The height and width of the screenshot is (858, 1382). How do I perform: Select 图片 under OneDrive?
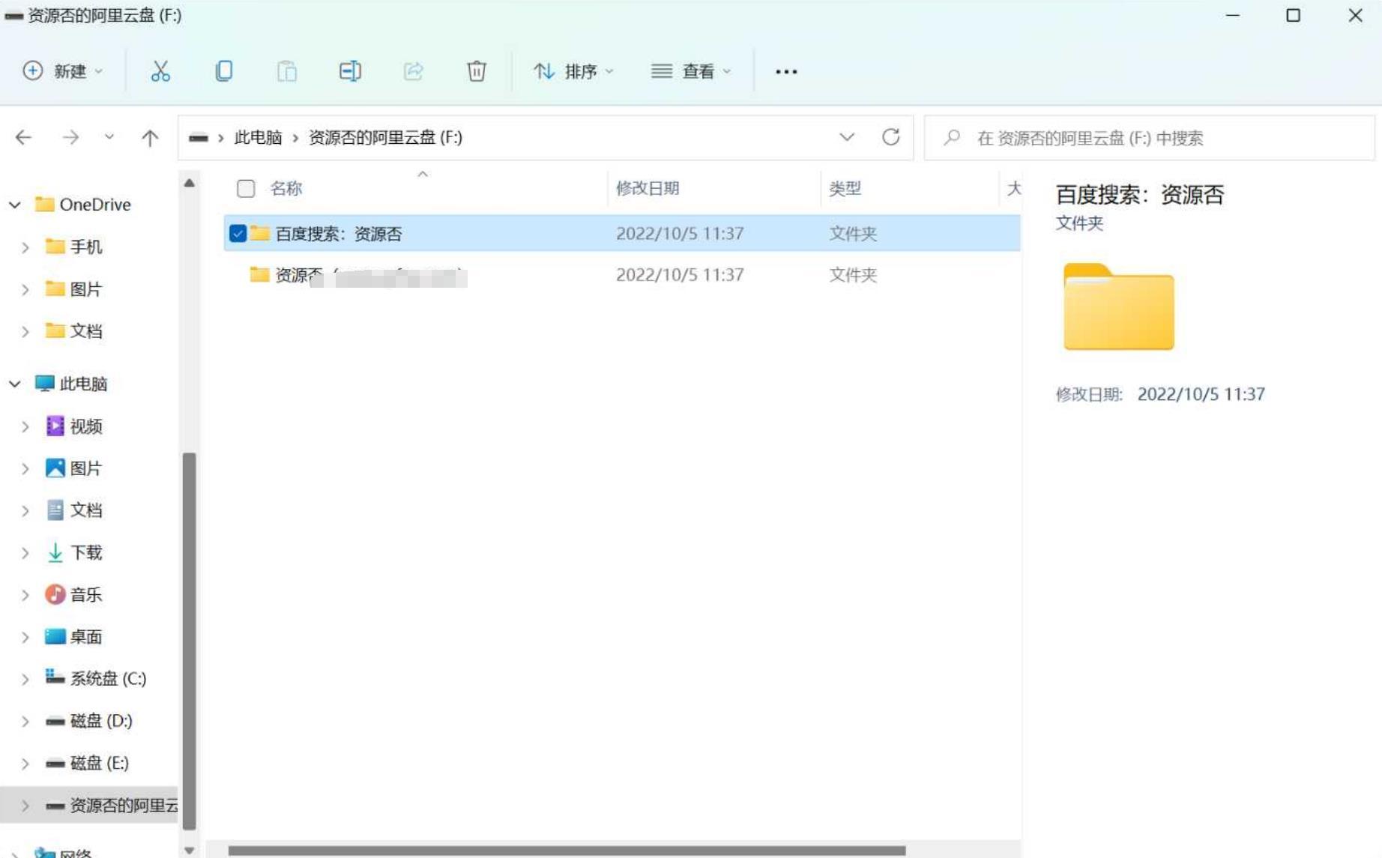85,288
